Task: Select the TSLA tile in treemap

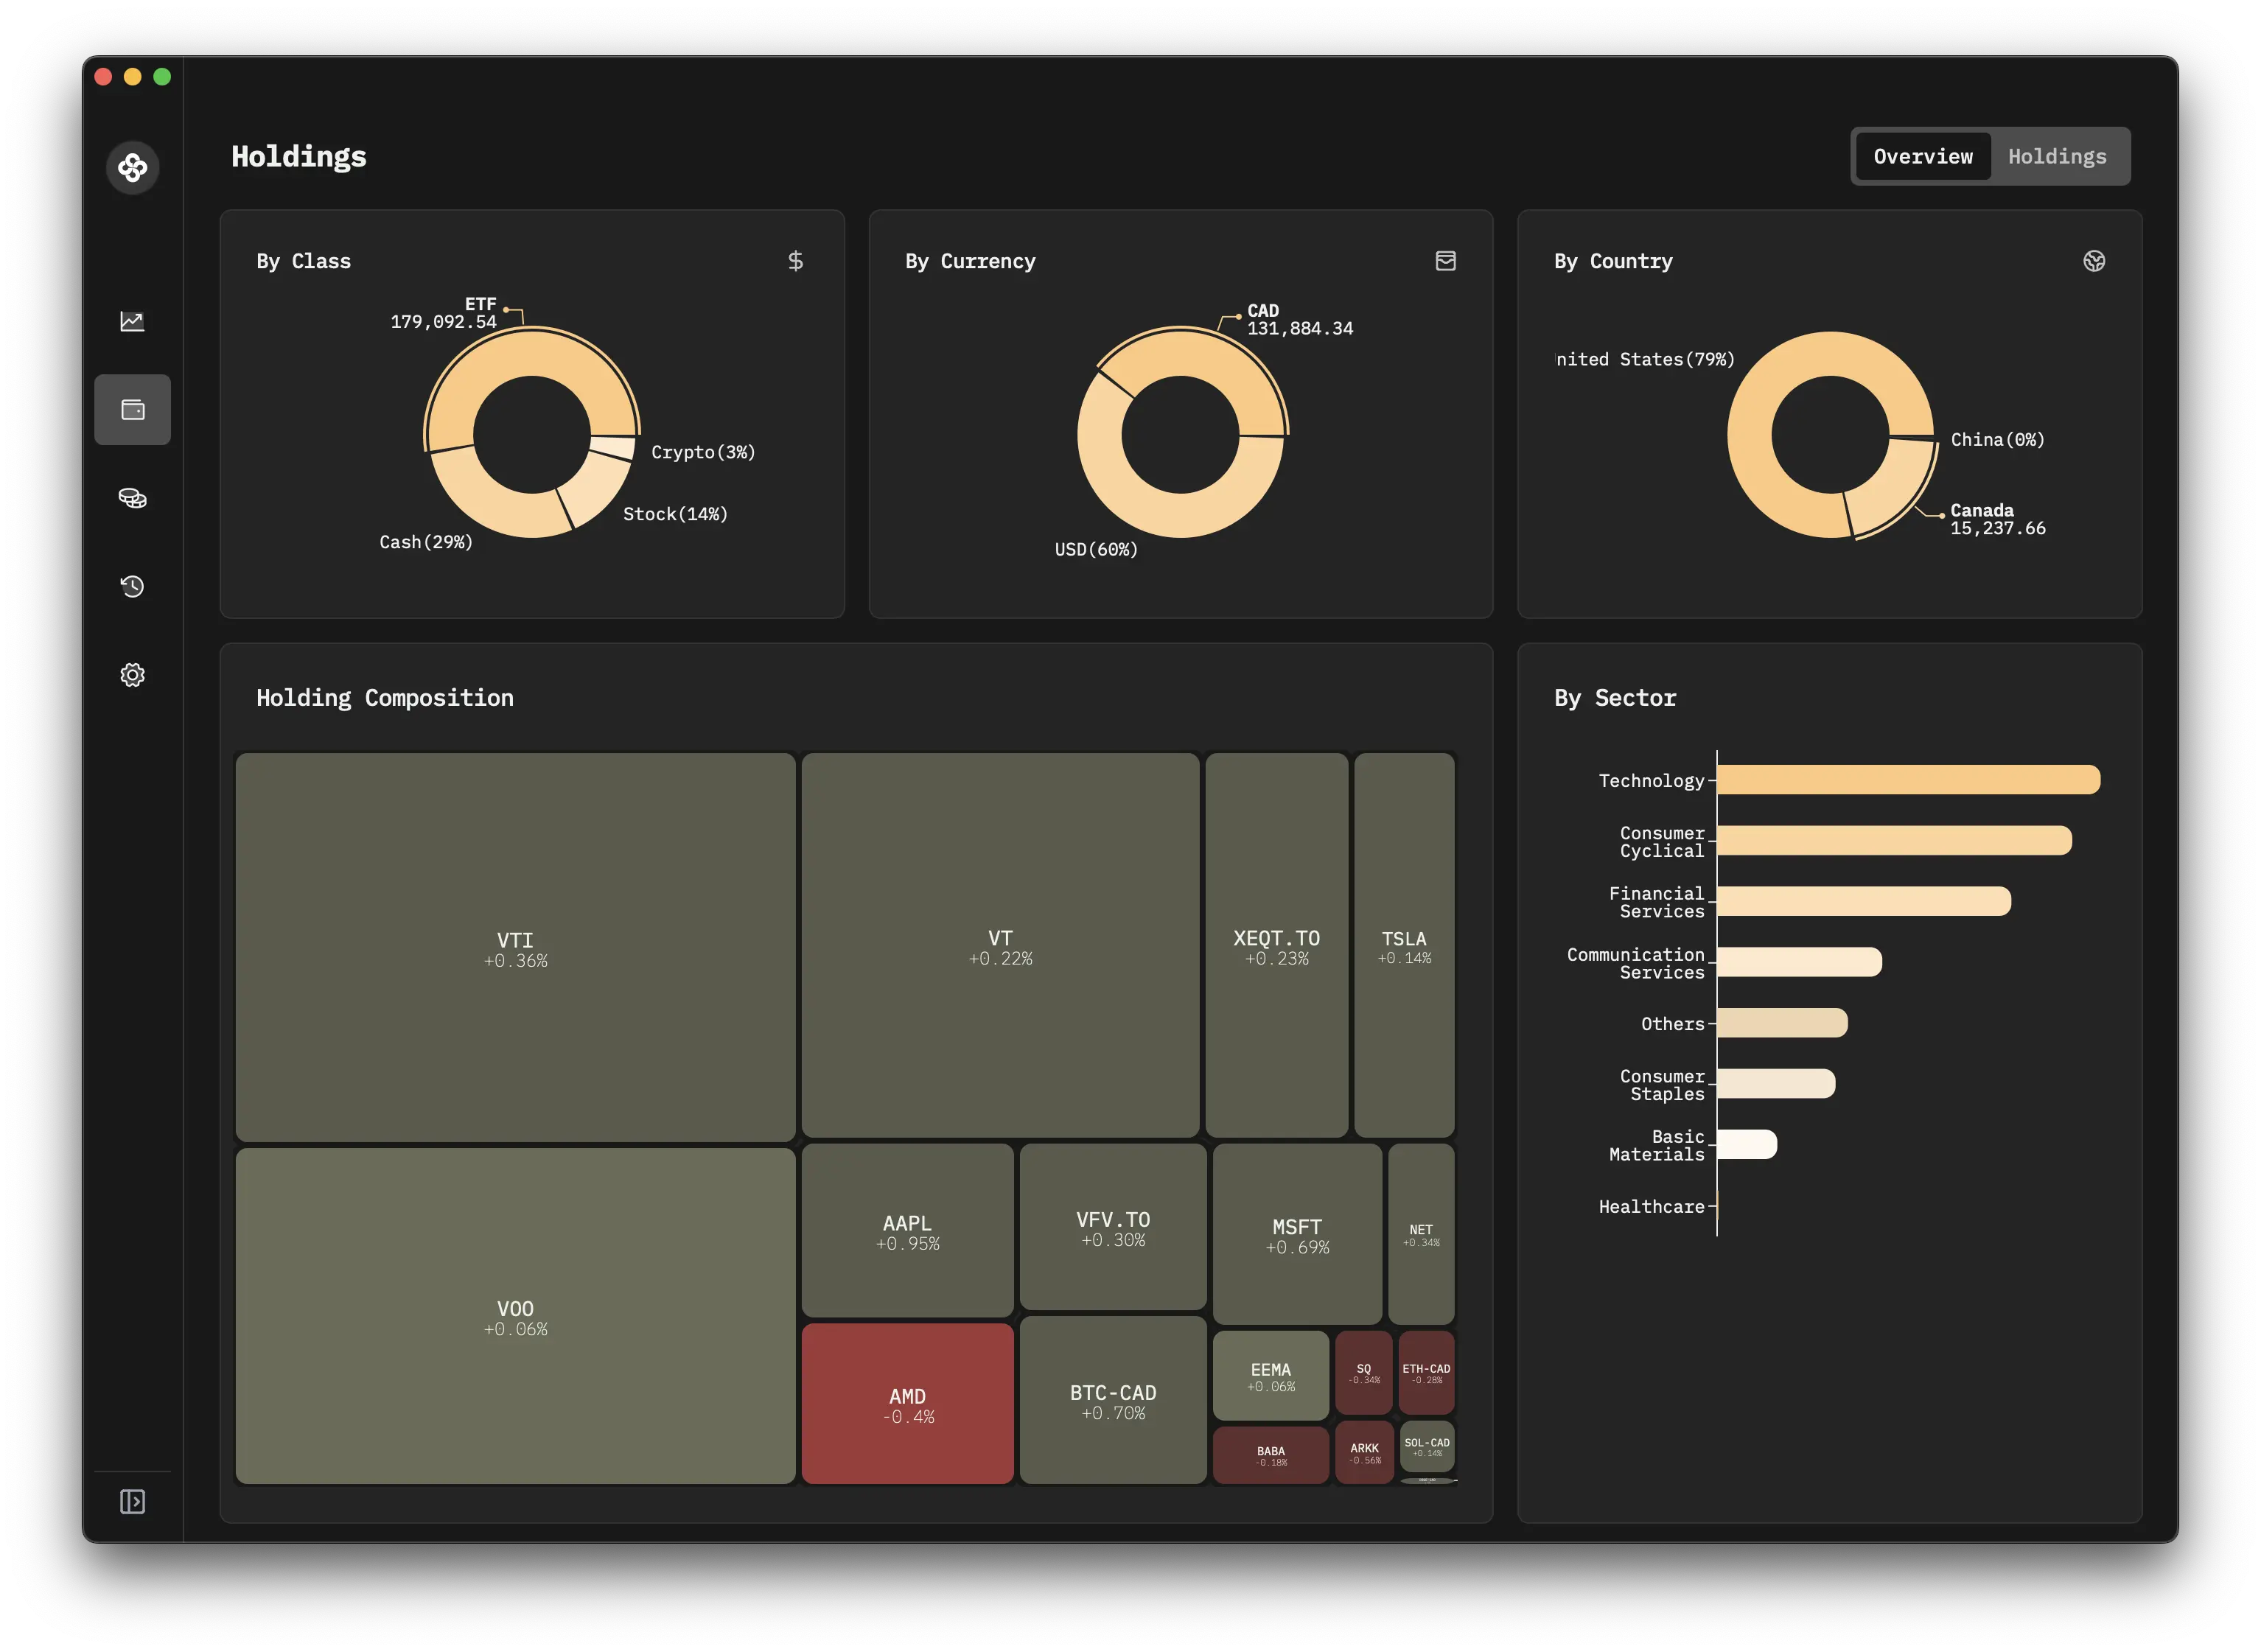Action: point(1404,945)
